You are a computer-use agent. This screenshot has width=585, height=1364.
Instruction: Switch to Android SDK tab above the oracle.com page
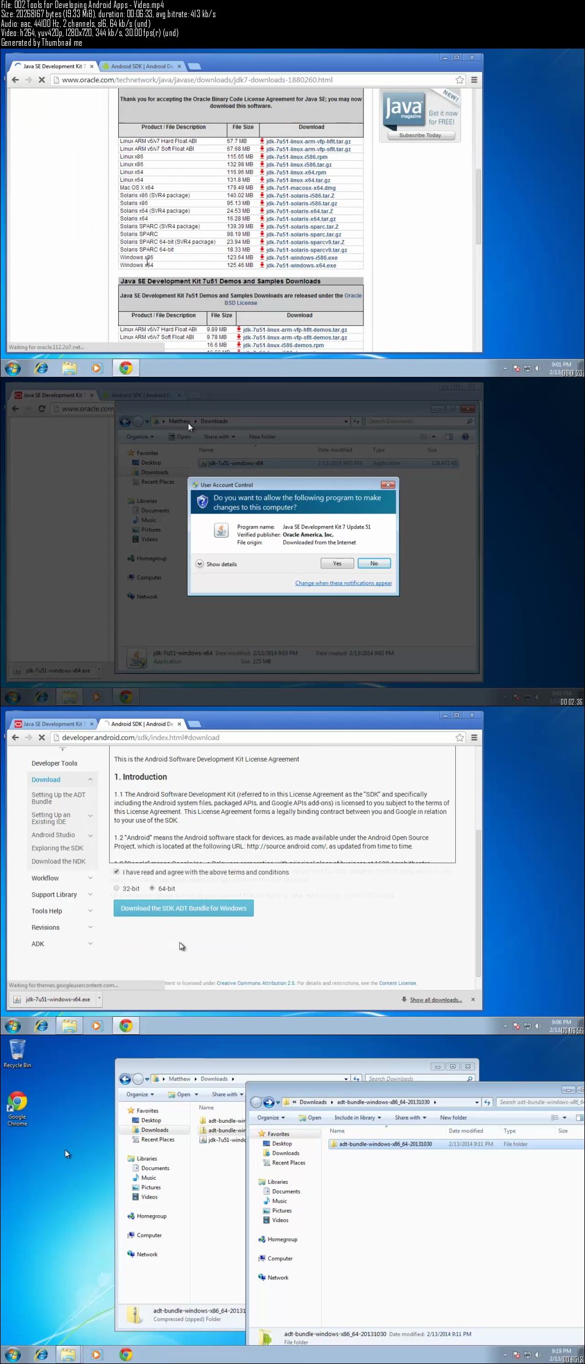(x=142, y=66)
